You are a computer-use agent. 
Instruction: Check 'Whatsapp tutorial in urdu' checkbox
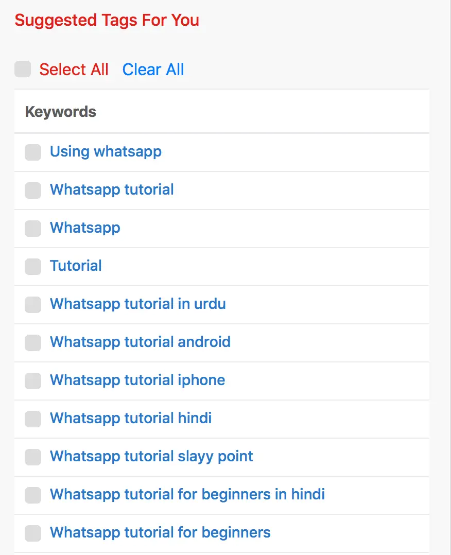click(33, 305)
